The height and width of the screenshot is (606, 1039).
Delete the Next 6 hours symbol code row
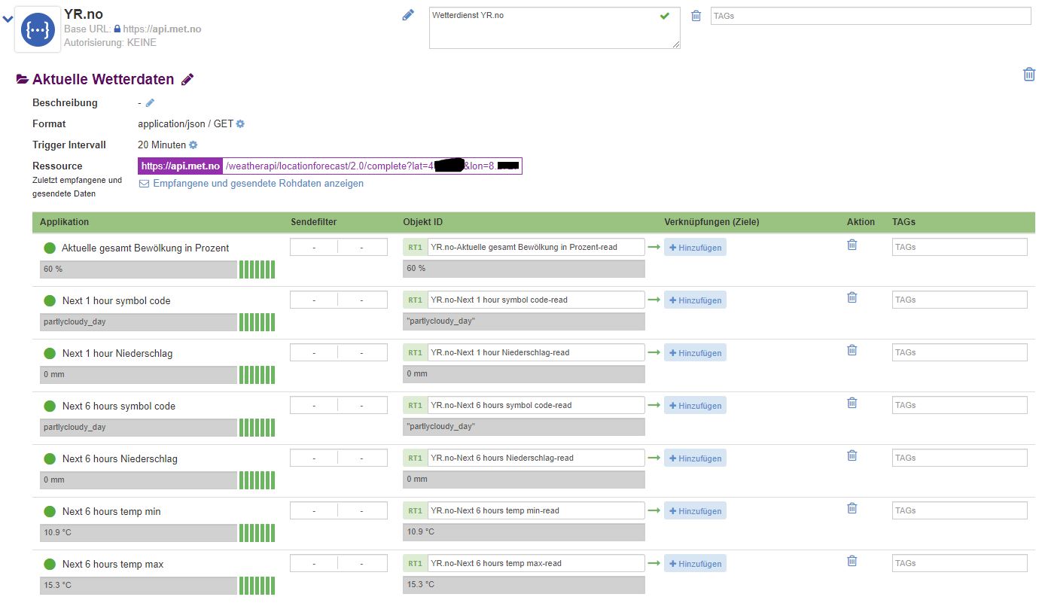(x=852, y=403)
